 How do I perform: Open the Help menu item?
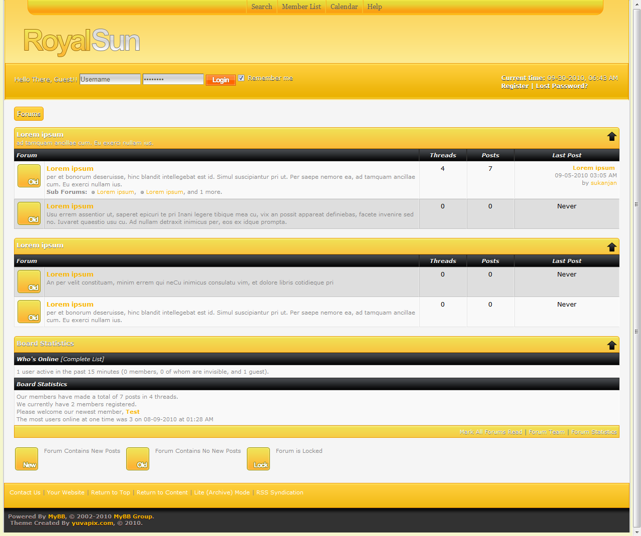[374, 7]
